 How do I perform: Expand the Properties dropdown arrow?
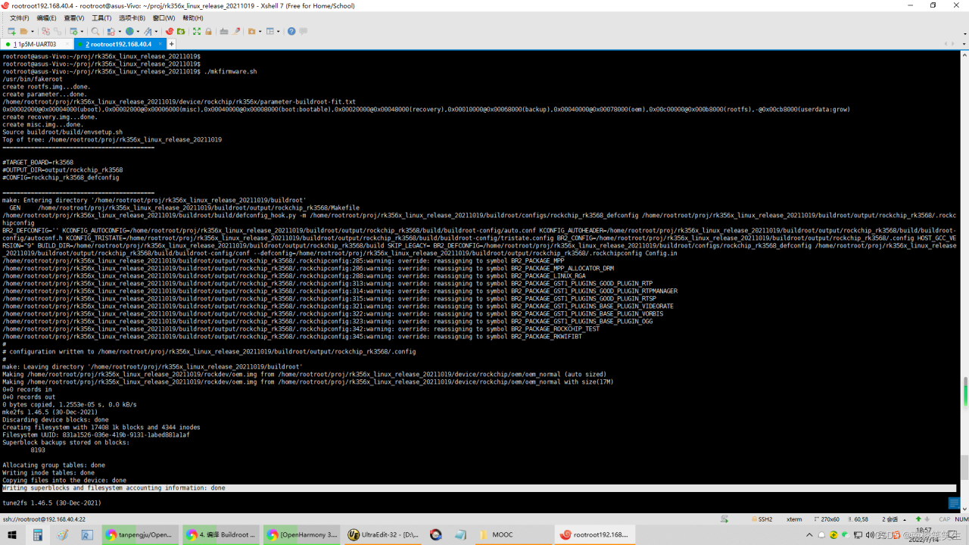pos(82,32)
